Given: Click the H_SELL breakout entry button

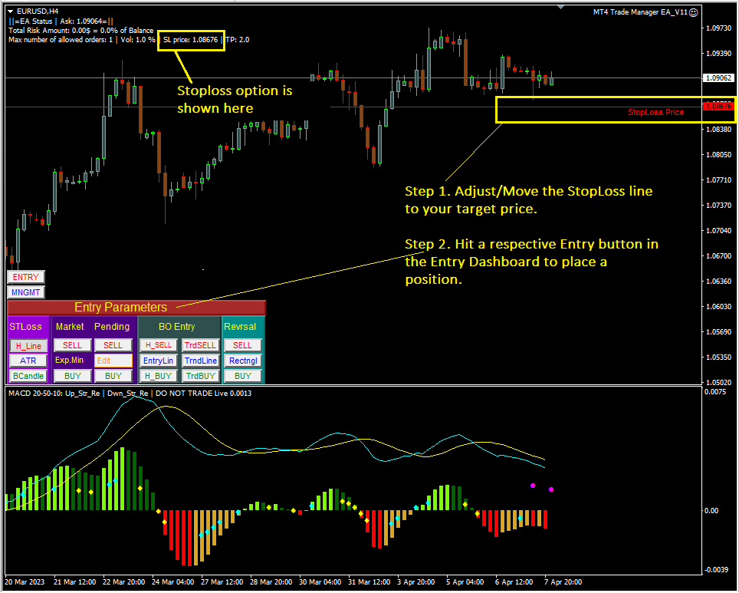Looking at the screenshot, I should (x=158, y=346).
